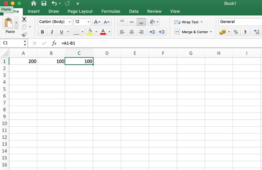262x170 pixels.
Task: Toggle Top Align
Action: [x=122, y=22]
